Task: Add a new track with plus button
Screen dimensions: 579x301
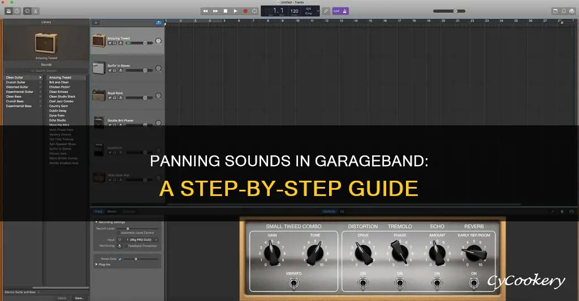Action: pos(96,23)
